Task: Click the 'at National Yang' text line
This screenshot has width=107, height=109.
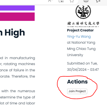Action: (x=81, y=43)
